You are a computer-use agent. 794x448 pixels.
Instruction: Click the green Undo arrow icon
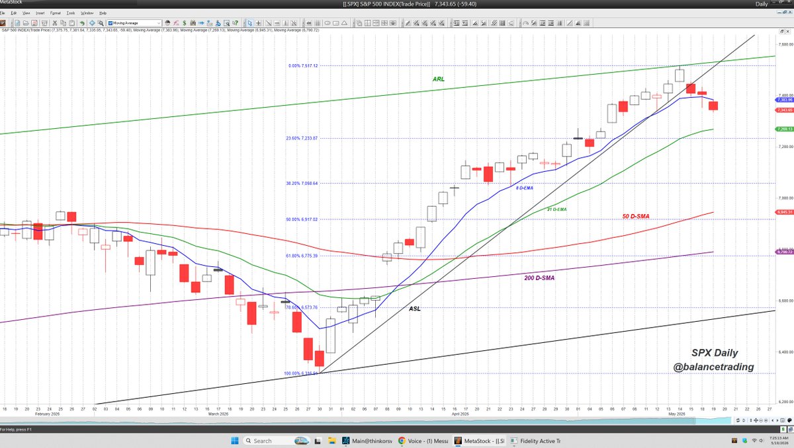click(82, 23)
